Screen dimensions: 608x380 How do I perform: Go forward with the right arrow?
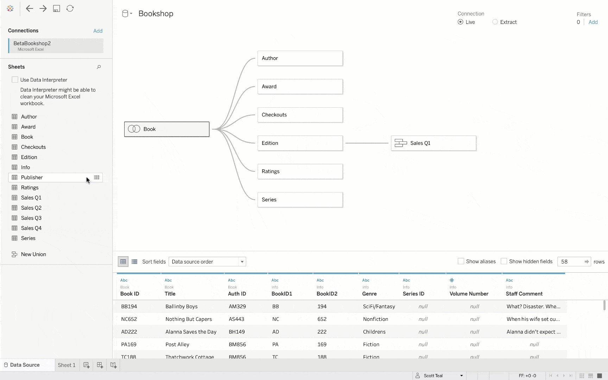pos(43,8)
